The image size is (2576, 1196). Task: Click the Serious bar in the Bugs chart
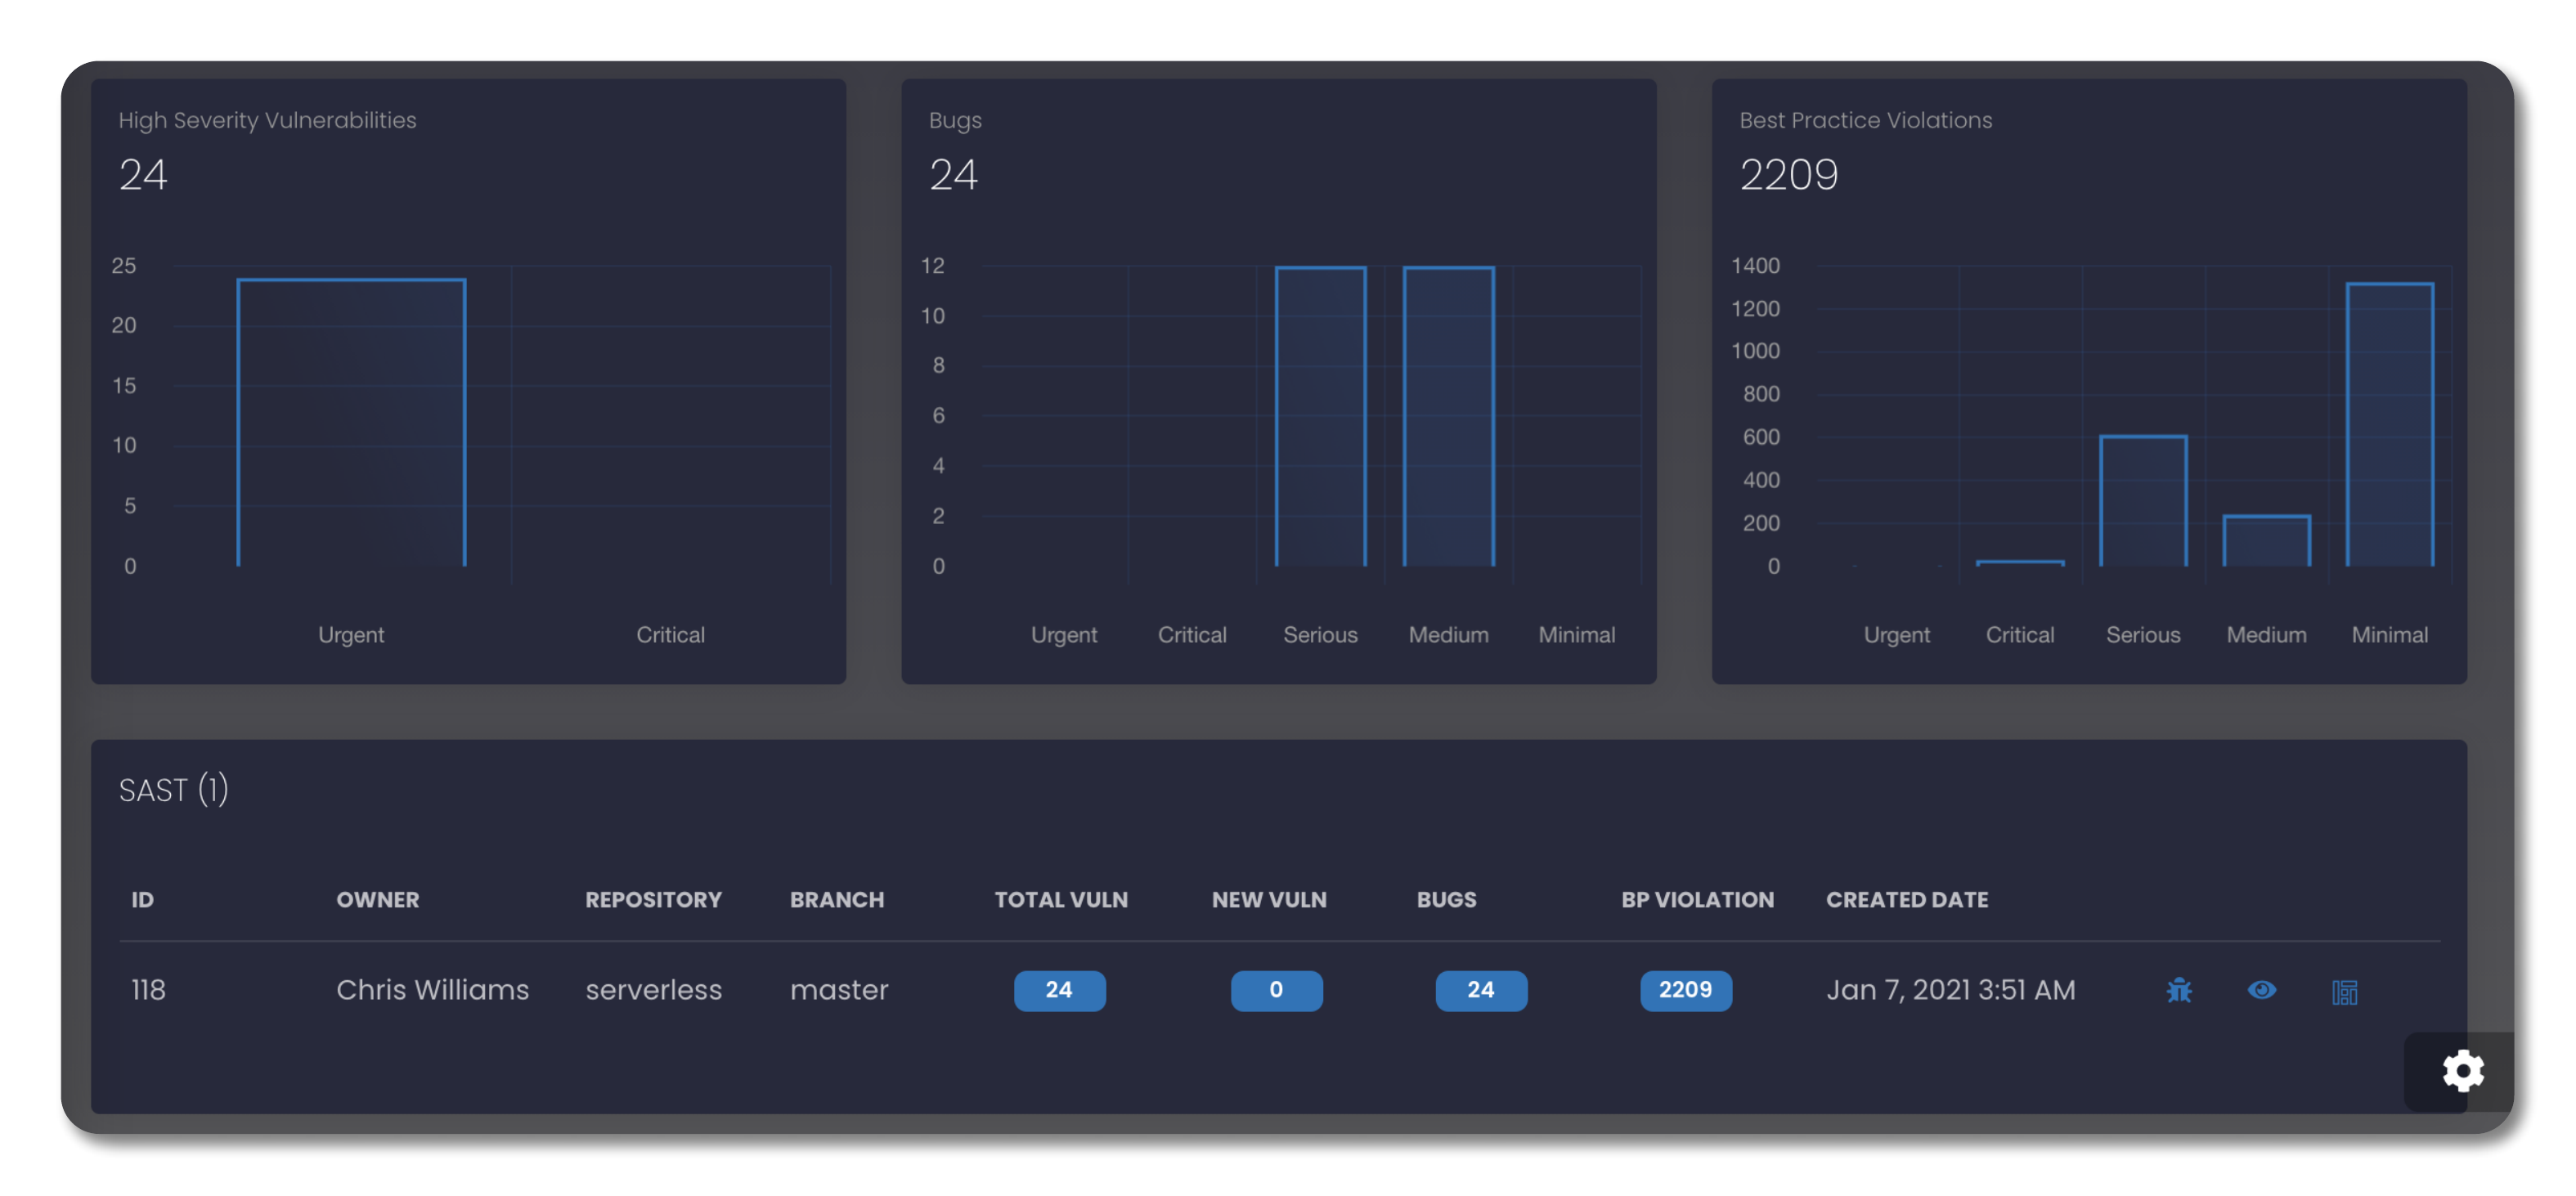coord(1320,416)
